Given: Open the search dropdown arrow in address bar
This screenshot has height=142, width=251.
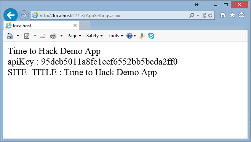Looking at the screenshot, I should tap(198, 16).
